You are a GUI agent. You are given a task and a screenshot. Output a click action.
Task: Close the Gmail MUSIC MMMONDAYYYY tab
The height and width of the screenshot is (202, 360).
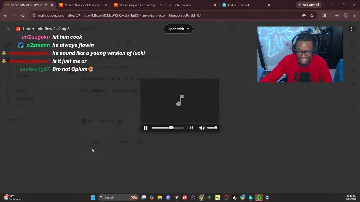coord(52,5)
